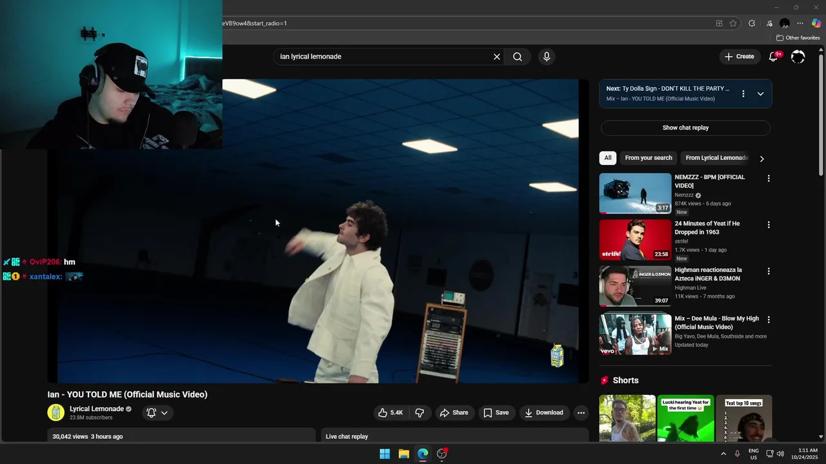The width and height of the screenshot is (826, 464).
Task: Open Other favorites folder
Action: click(798, 38)
